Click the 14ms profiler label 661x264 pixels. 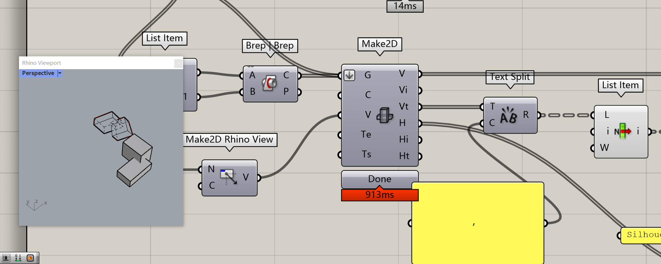[x=405, y=6]
